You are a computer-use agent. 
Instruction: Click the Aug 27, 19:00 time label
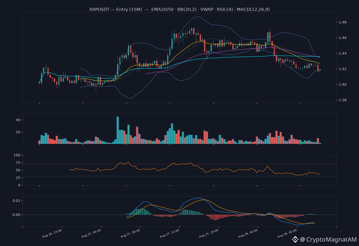209,233
